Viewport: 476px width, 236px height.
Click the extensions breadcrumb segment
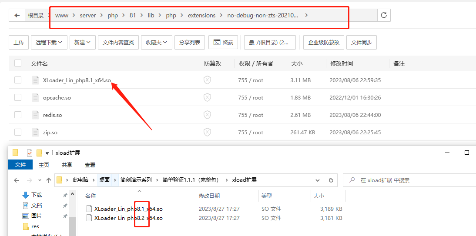click(x=201, y=15)
